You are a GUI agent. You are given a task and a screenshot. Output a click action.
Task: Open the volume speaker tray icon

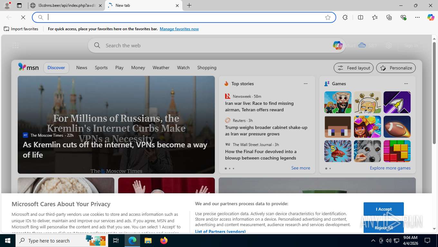click(389, 241)
